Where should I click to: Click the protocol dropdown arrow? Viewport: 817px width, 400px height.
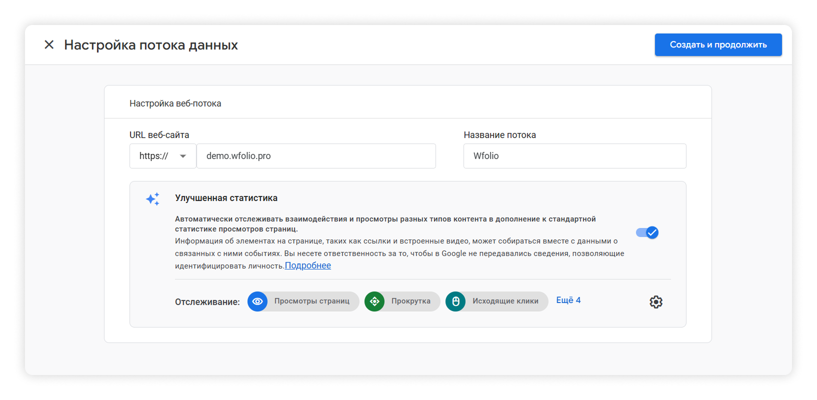coord(183,156)
